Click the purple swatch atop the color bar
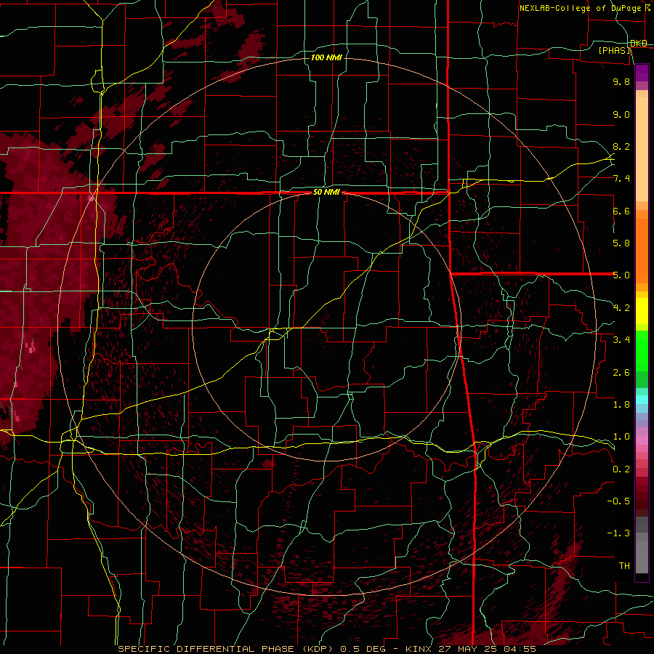The image size is (654, 654). click(x=642, y=73)
